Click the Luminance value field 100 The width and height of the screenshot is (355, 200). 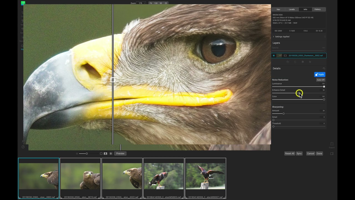[x=322, y=84]
